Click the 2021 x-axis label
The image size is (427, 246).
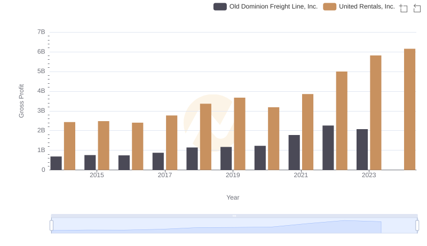pos(301,175)
